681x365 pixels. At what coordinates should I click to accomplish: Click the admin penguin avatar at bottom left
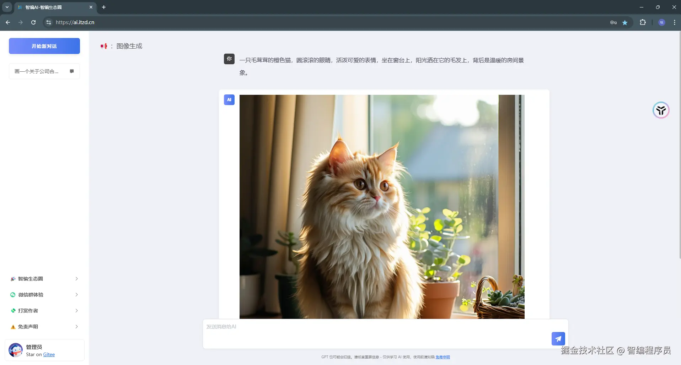pyautogui.click(x=15, y=350)
